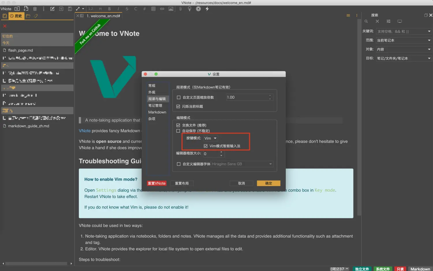Toggle 交换文件 (推荐) checkbox
This screenshot has width=433, height=271.
click(x=178, y=125)
